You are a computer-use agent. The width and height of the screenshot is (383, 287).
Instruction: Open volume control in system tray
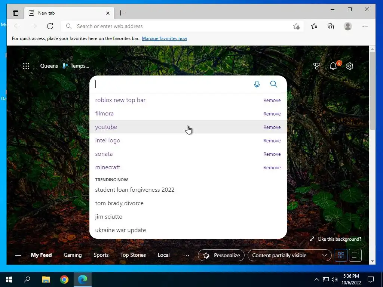pyautogui.click(x=334, y=280)
